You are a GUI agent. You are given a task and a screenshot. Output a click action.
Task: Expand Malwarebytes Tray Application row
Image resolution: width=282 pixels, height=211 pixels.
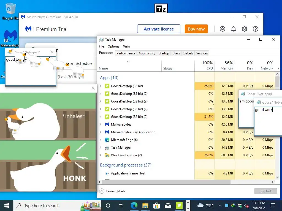(101, 132)
